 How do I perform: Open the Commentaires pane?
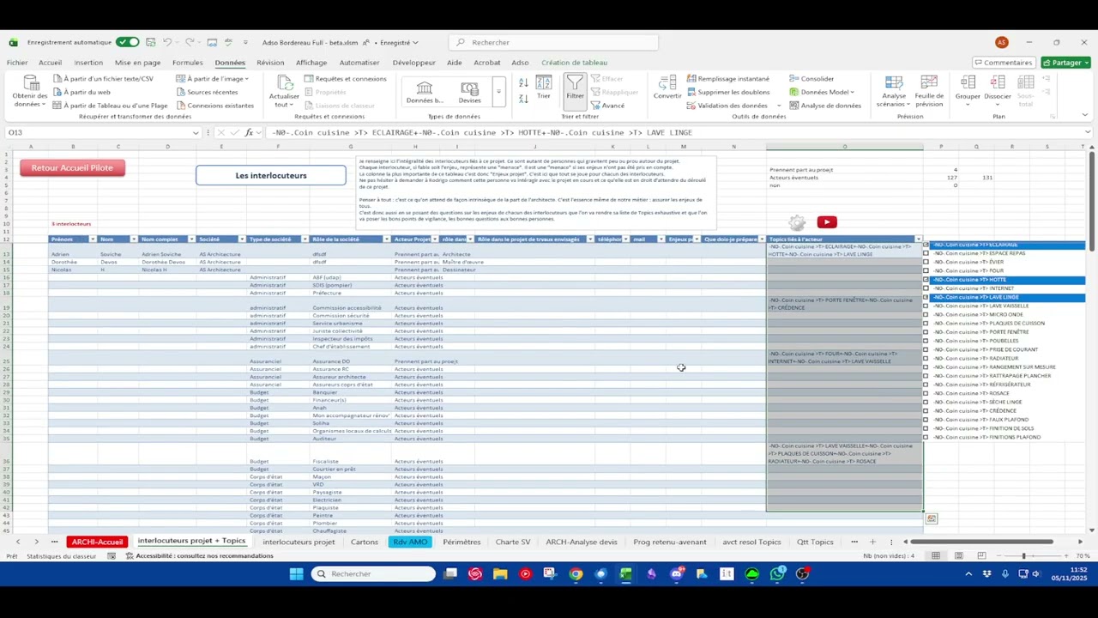pos(1003,63)
